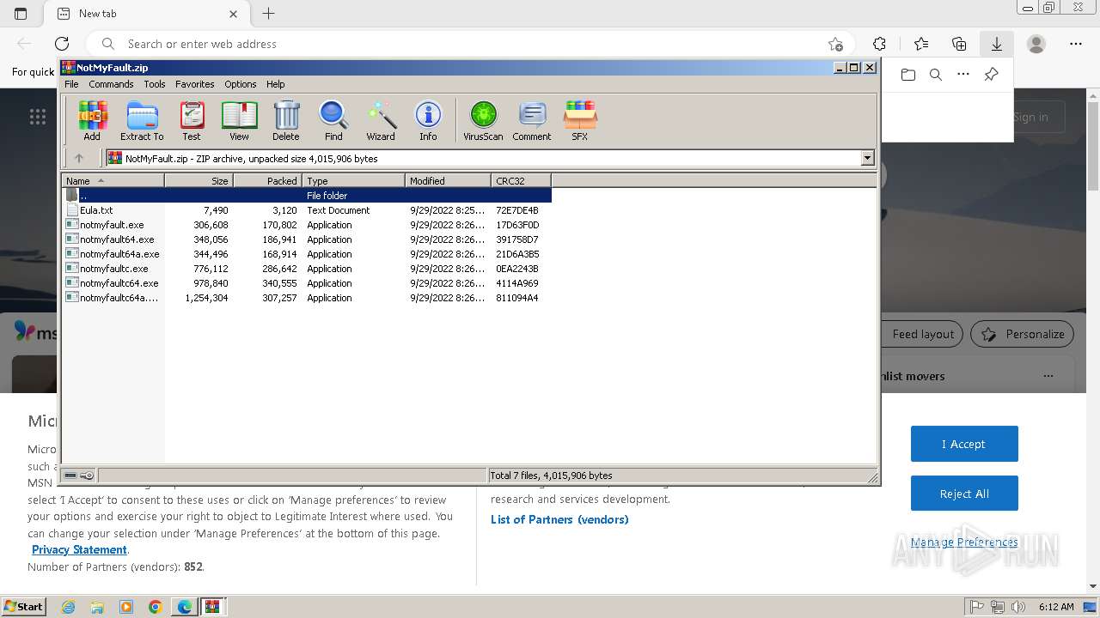Launch the Wizard wand icon
This screenshot has height=618, width=1100.
(x=381, y=120)
